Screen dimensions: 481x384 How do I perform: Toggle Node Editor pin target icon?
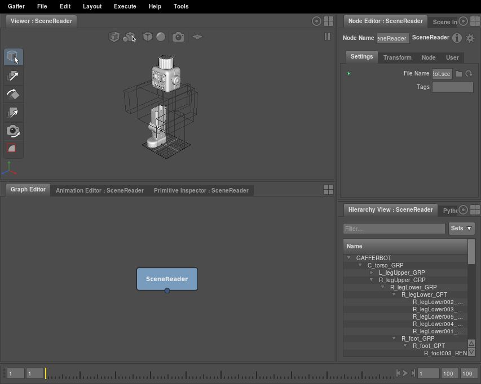[463, 21]
